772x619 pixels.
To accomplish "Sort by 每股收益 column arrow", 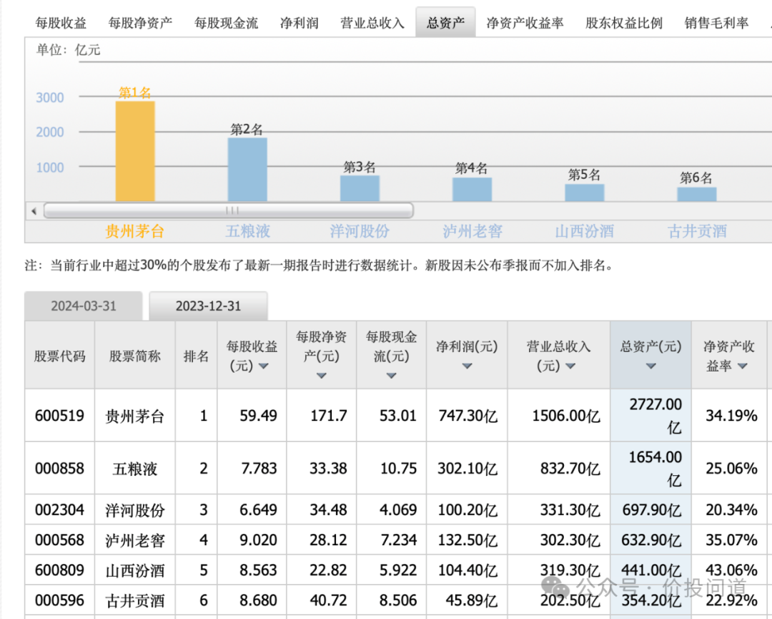I will tap(263, 366).
